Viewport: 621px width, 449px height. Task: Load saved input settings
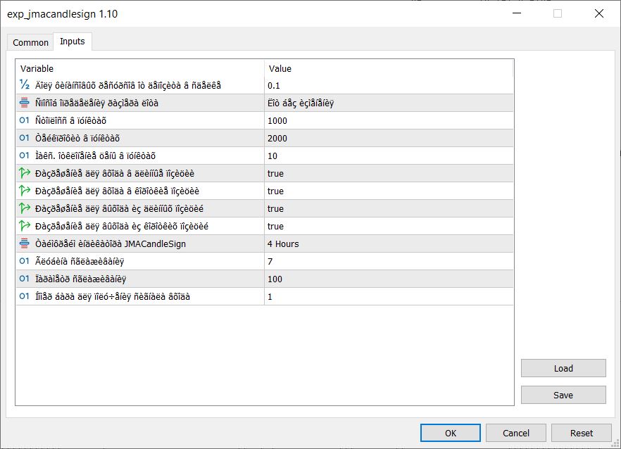[563, 368]
